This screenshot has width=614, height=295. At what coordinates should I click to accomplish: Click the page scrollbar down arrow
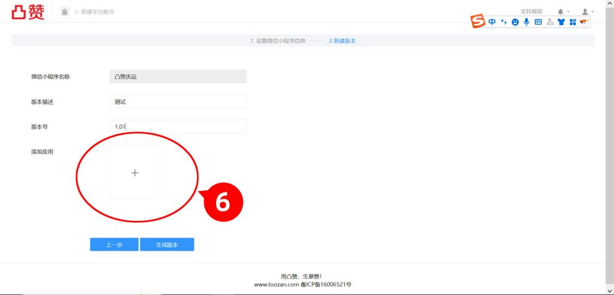[x=610, y=291]
